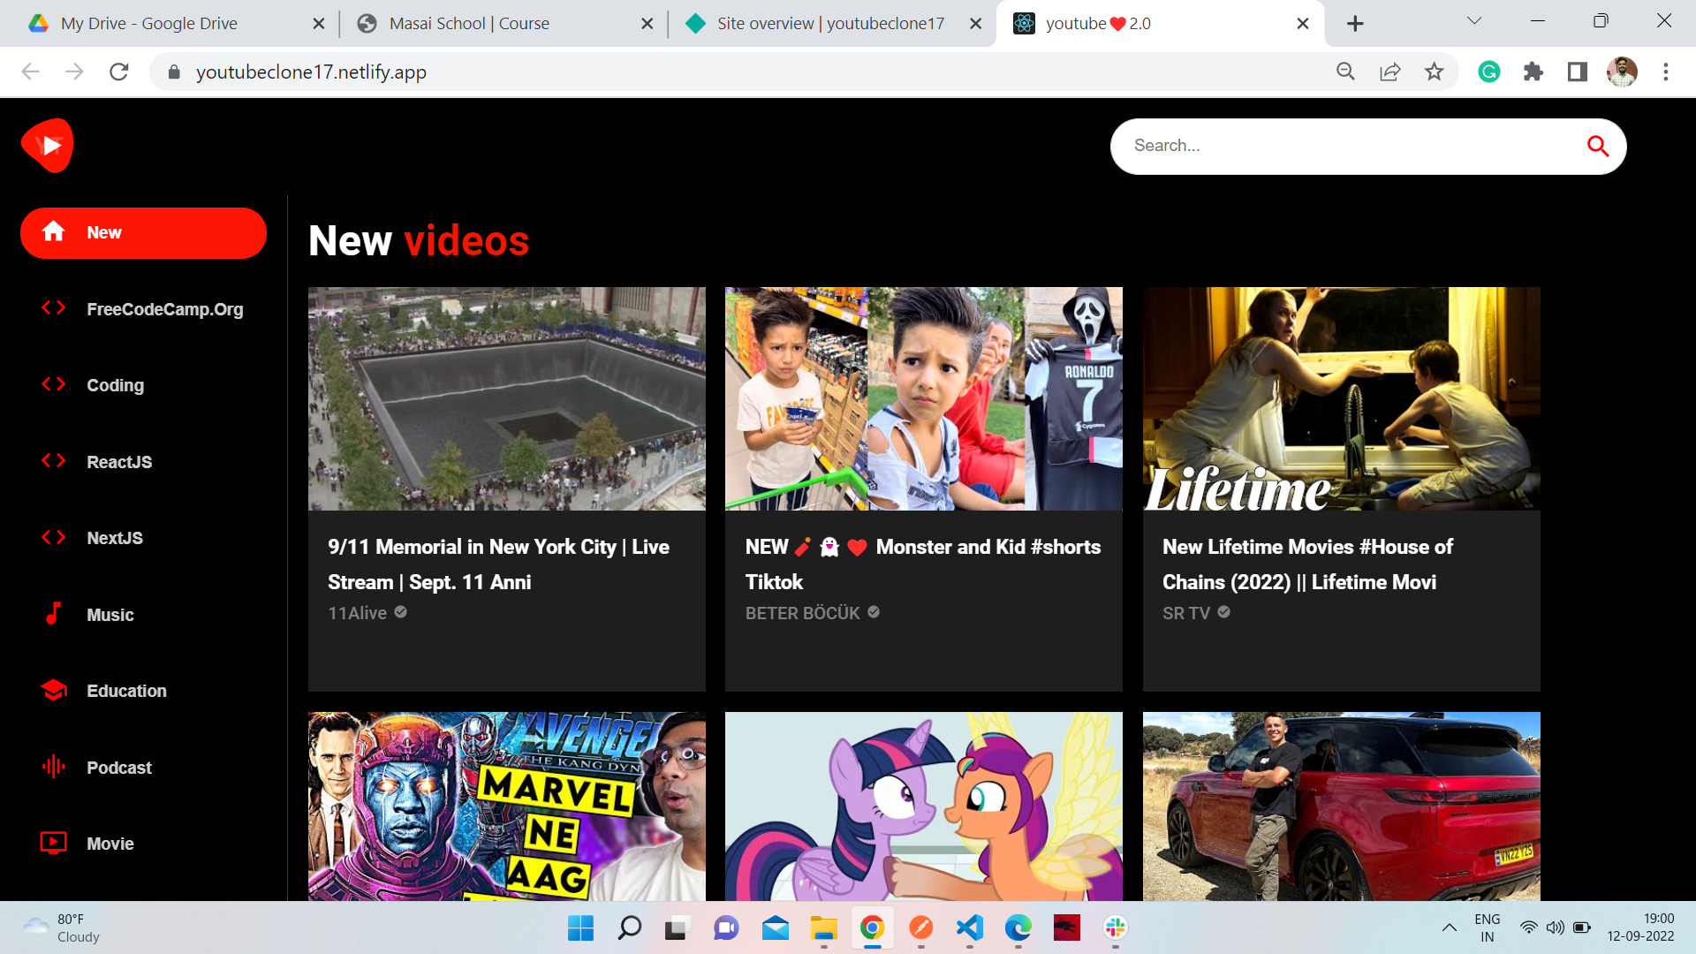Open Chrome three-dot menu
The width and height of the screenshot is (1696, 954).
1666,72
